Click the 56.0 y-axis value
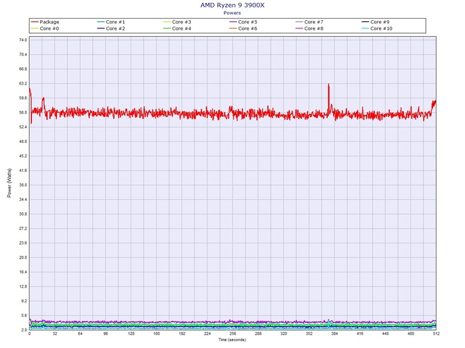Image resolution: width=465 pixels, height=348 pixels. pos(24,112)
